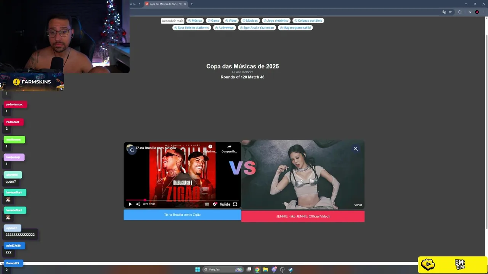Open a new browser tab
The width and height of the screenshot is (488, 274).
191,4
